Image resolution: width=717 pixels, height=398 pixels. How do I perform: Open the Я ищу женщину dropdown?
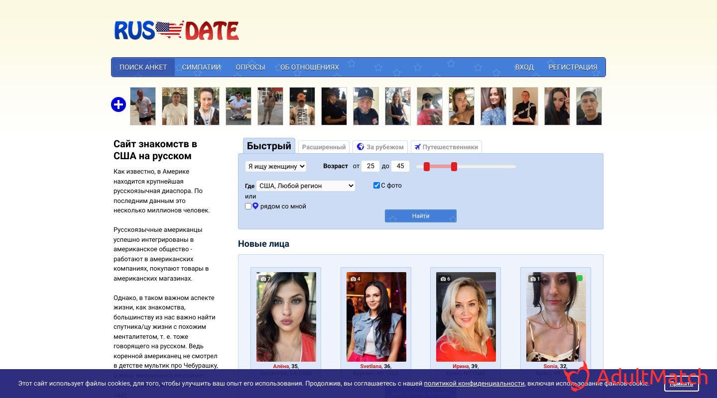[275, 166]
